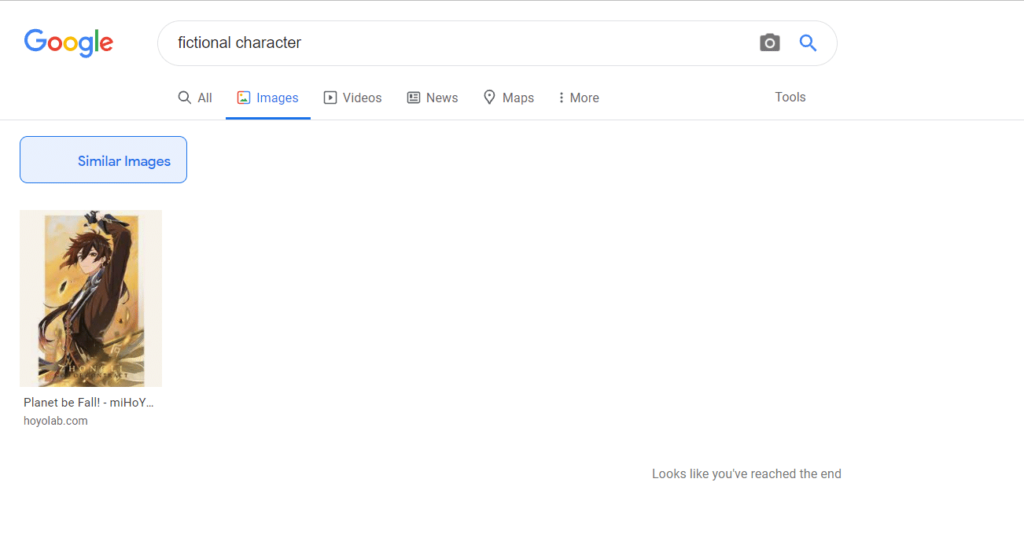Select the Videos tab label
This screenshot has height=534, width=1024.
tap(362, 98)
